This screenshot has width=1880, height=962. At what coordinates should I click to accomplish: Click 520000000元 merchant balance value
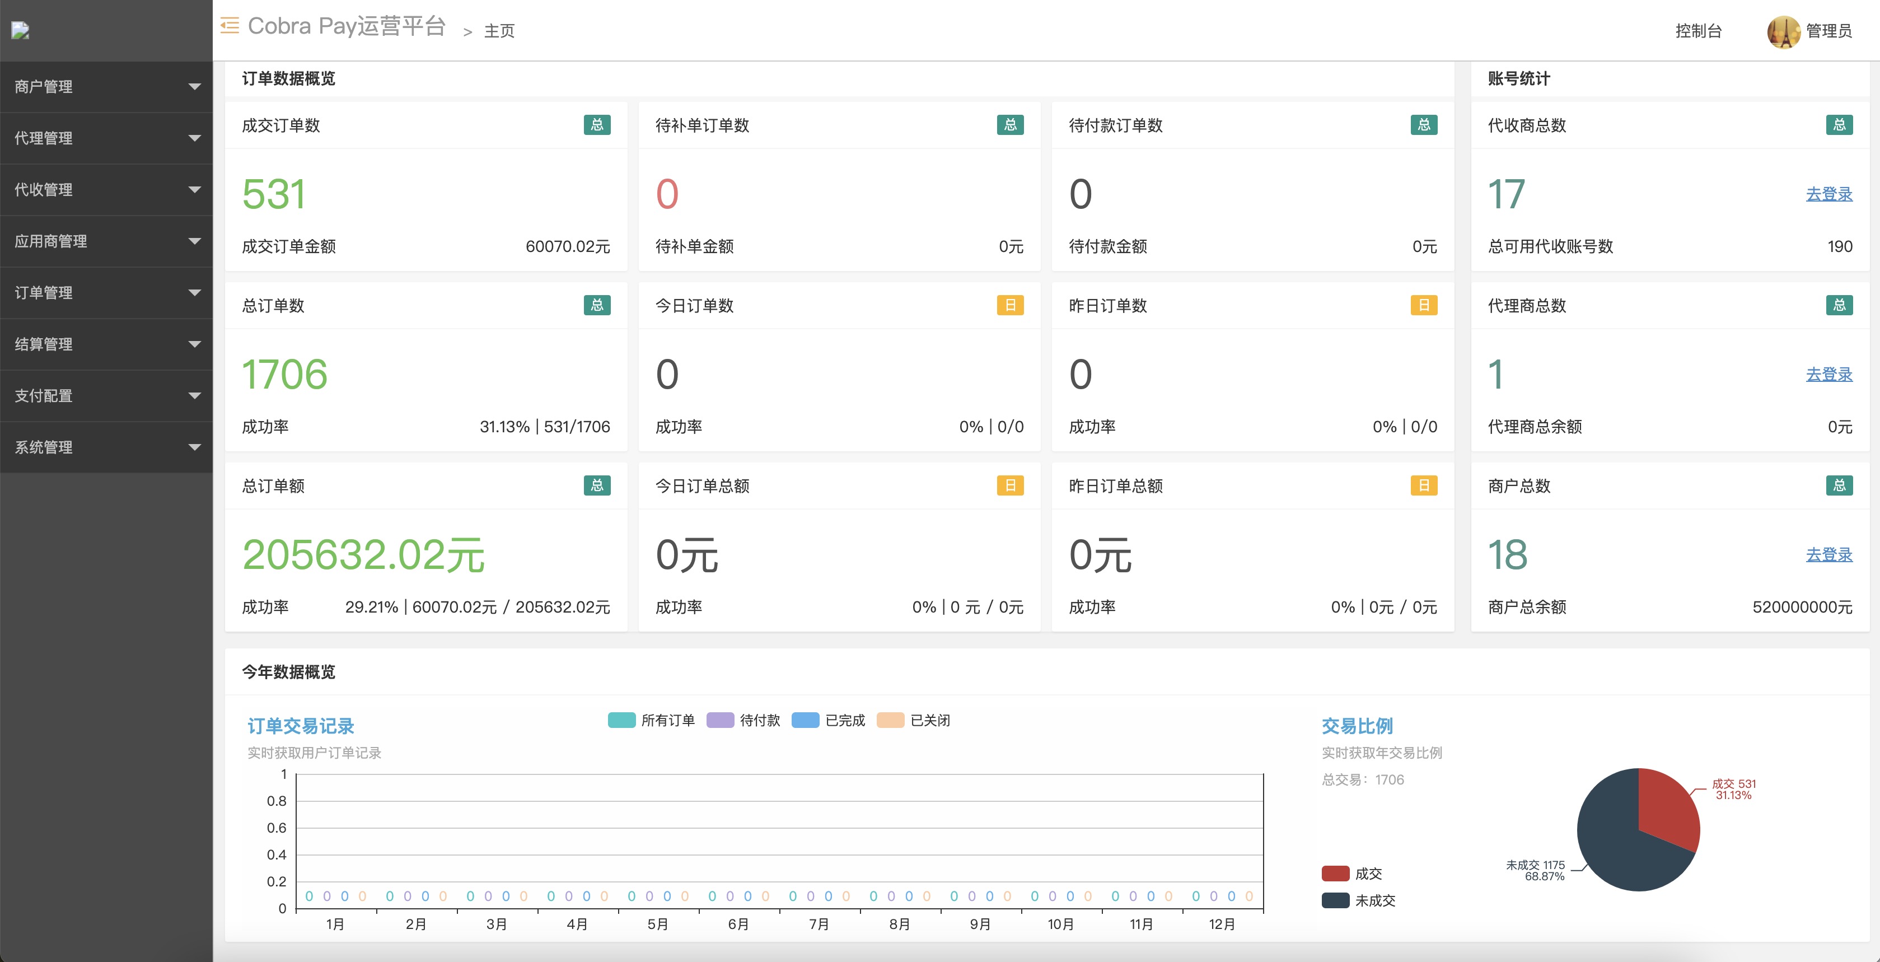[1802, 608]
